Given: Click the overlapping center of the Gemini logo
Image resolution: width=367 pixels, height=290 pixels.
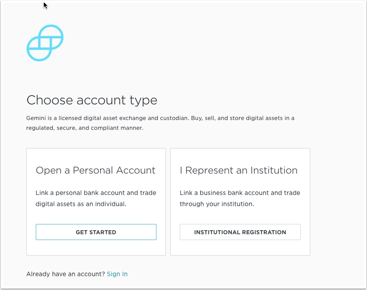Looking at the screenshot, I should click(x=45, y=43).
